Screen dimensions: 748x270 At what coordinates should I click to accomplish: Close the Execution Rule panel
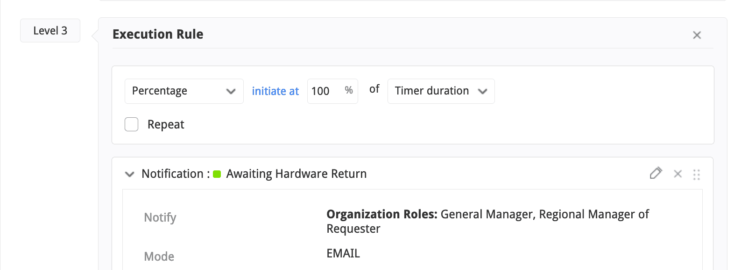pos(697,35)
